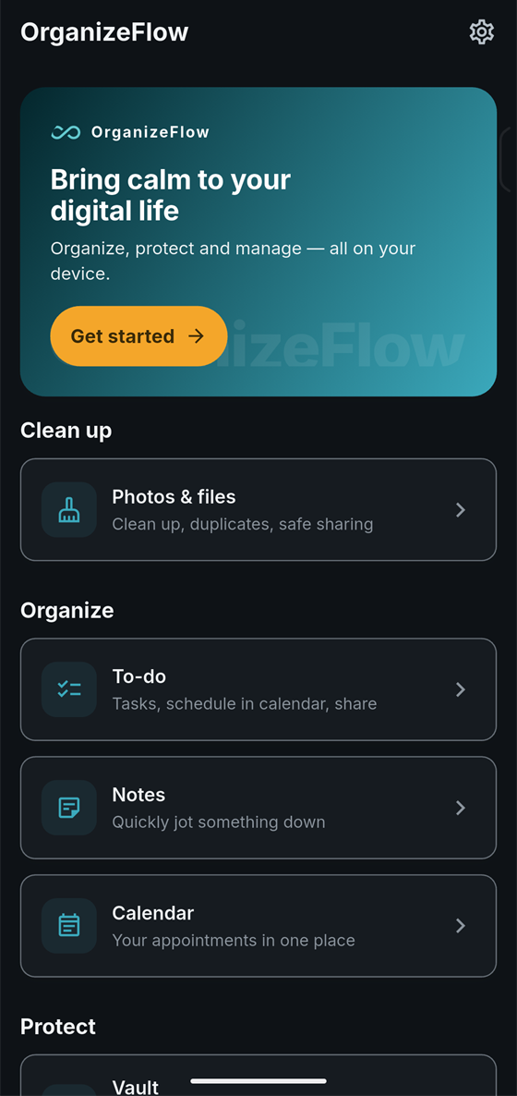Click the Calendar icon tile

coord(69,925)
